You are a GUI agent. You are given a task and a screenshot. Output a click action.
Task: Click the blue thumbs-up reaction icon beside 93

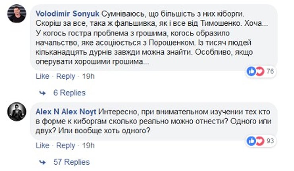pyautogui.click(x=251, y=141)
